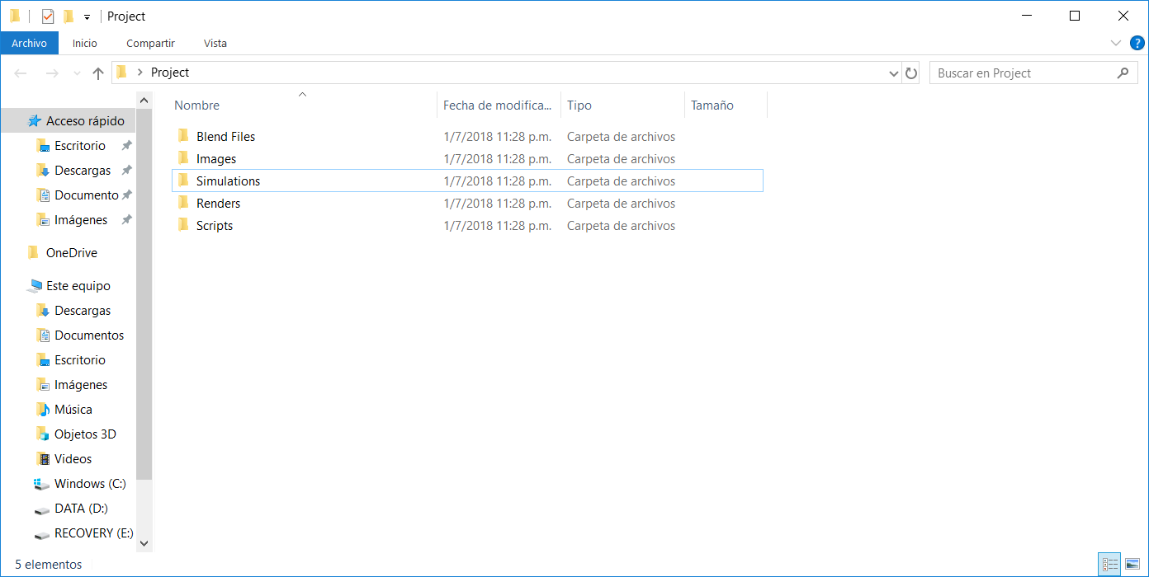1149x577 pixels.
Task: Open Descargas under Este equipo
Action: tap(83, 311)
